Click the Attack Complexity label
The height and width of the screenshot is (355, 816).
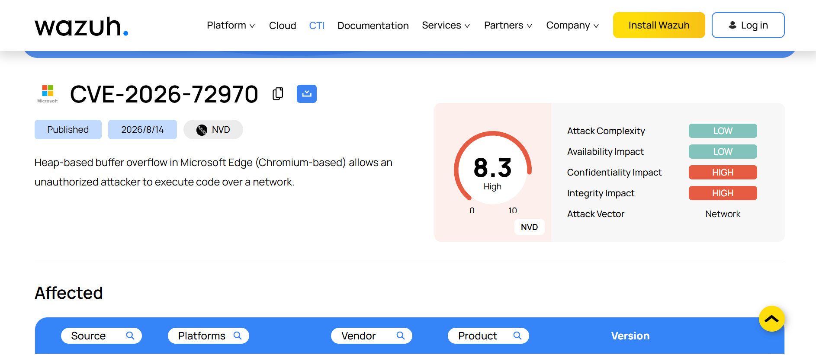tap(606, 131)
